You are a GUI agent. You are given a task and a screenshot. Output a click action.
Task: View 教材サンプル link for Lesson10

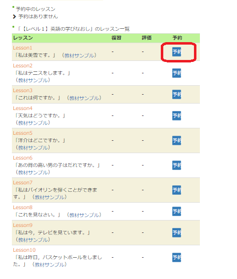pyautogui.click(x=49, y=265)
